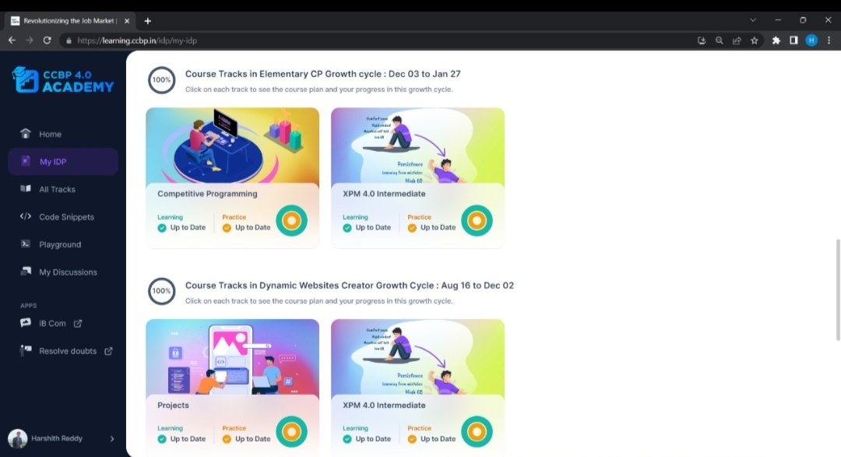Click the browser profile H avatar

tap(811, 40)
